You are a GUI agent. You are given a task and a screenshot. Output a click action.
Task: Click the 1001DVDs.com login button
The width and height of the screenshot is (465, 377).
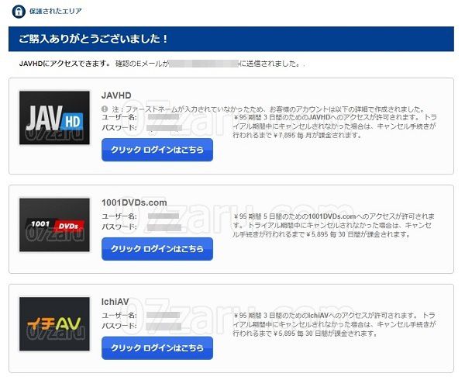[x=157, y=249]
